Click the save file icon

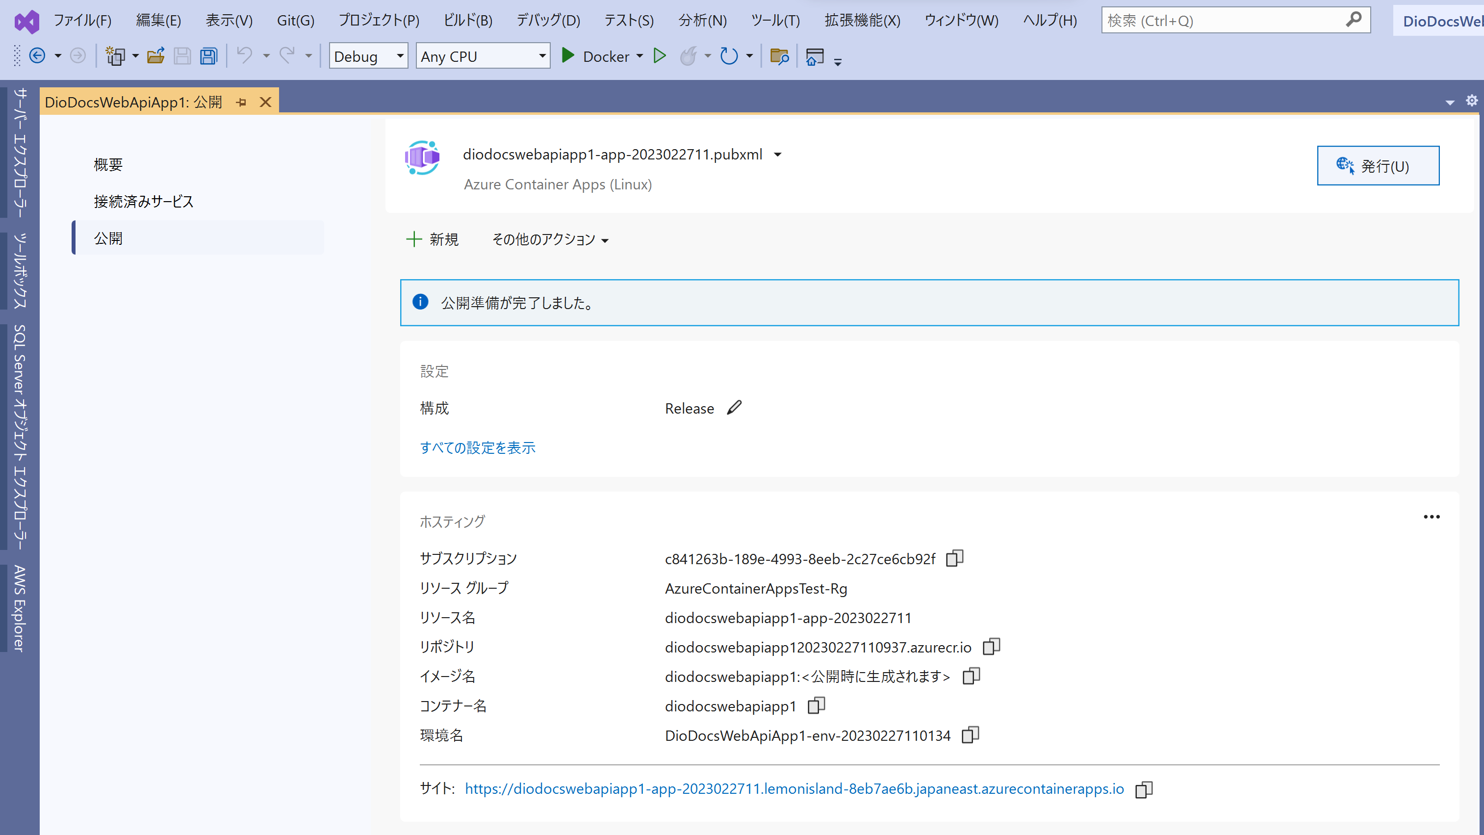point(182,56)
